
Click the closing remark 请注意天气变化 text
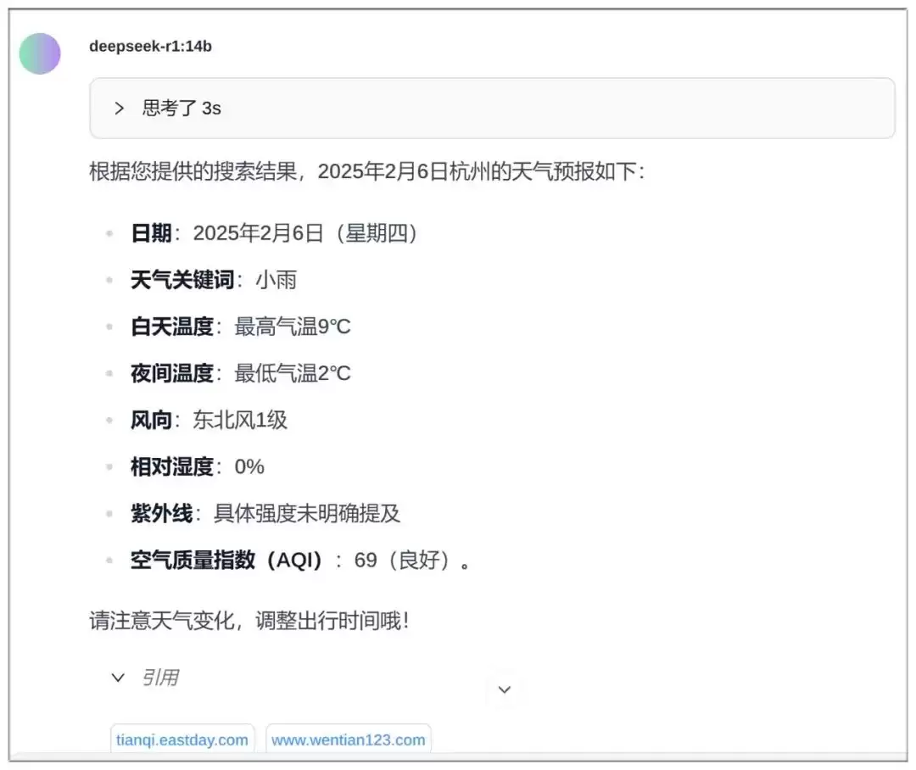248,621
